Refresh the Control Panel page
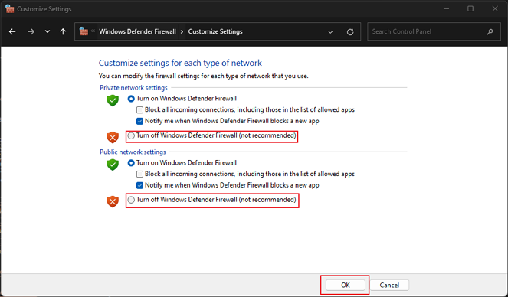508x297 pixels. tap(350, 32)
